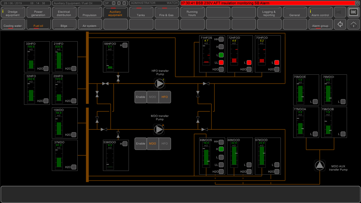
Task: Silence alarm with the horn icon
Action: (339, 12)
